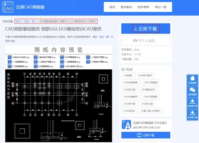
Task: Click CAD file icon for file 9 三层梁配筋图.dwg
Action: coord(10,66)
